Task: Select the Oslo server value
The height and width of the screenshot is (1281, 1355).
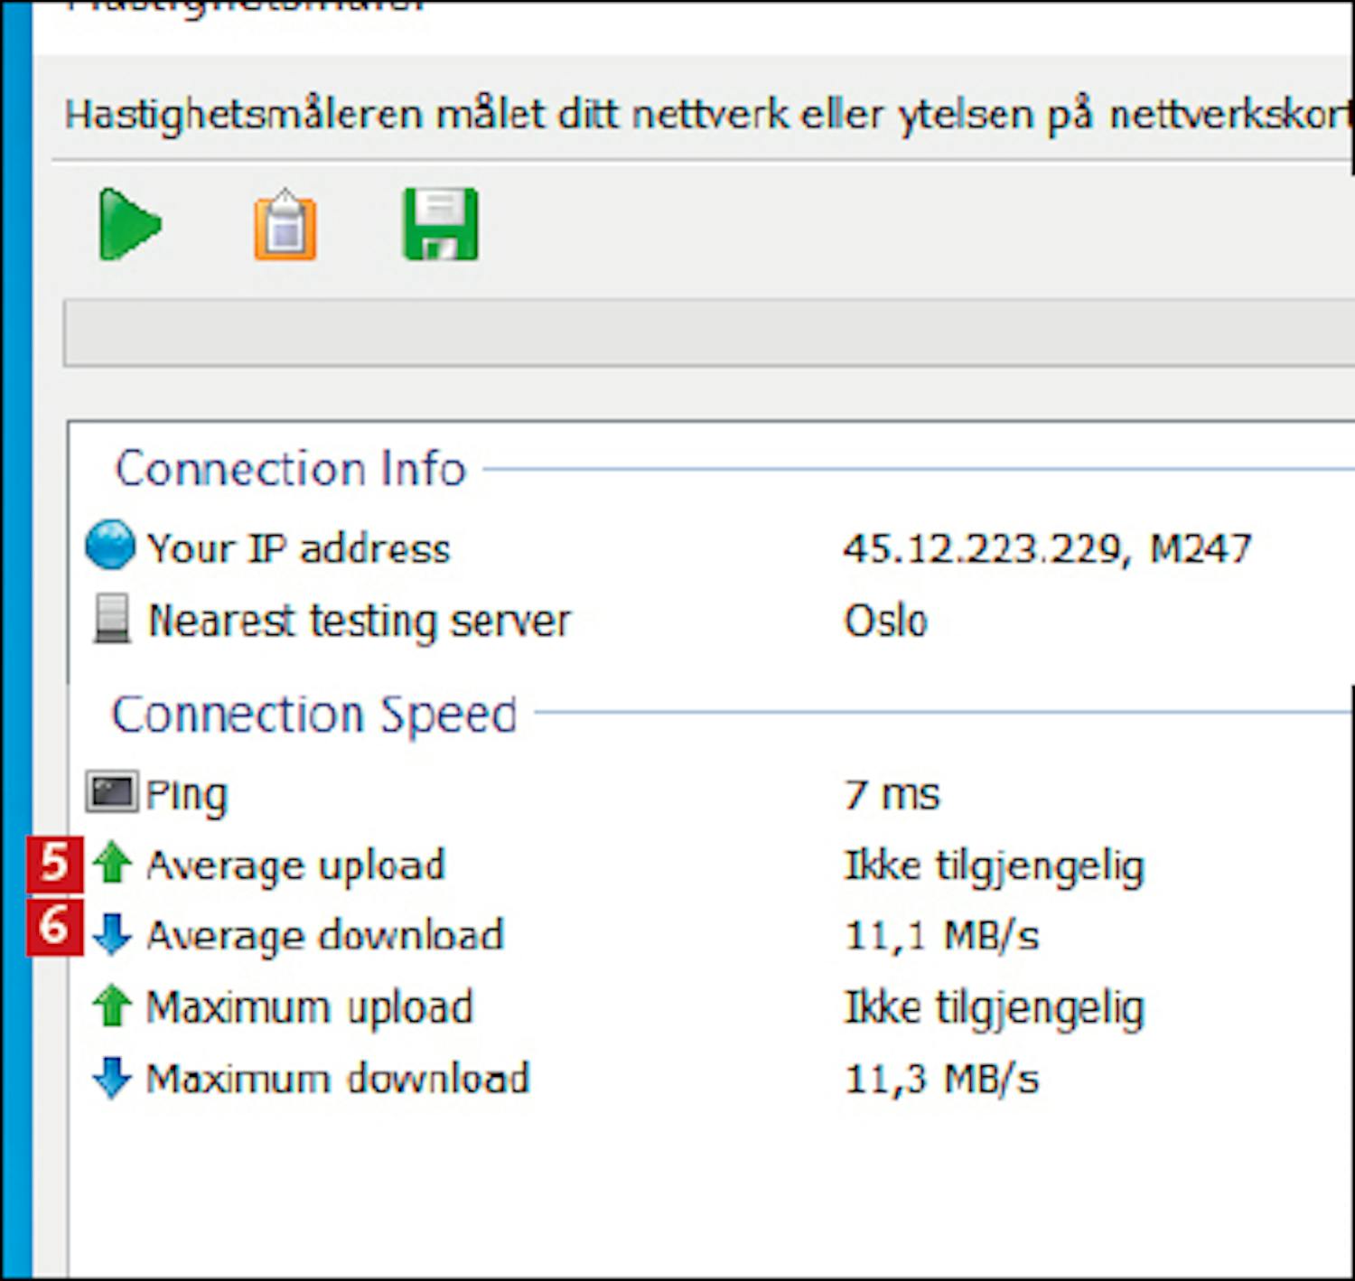Action: (885, 622)
